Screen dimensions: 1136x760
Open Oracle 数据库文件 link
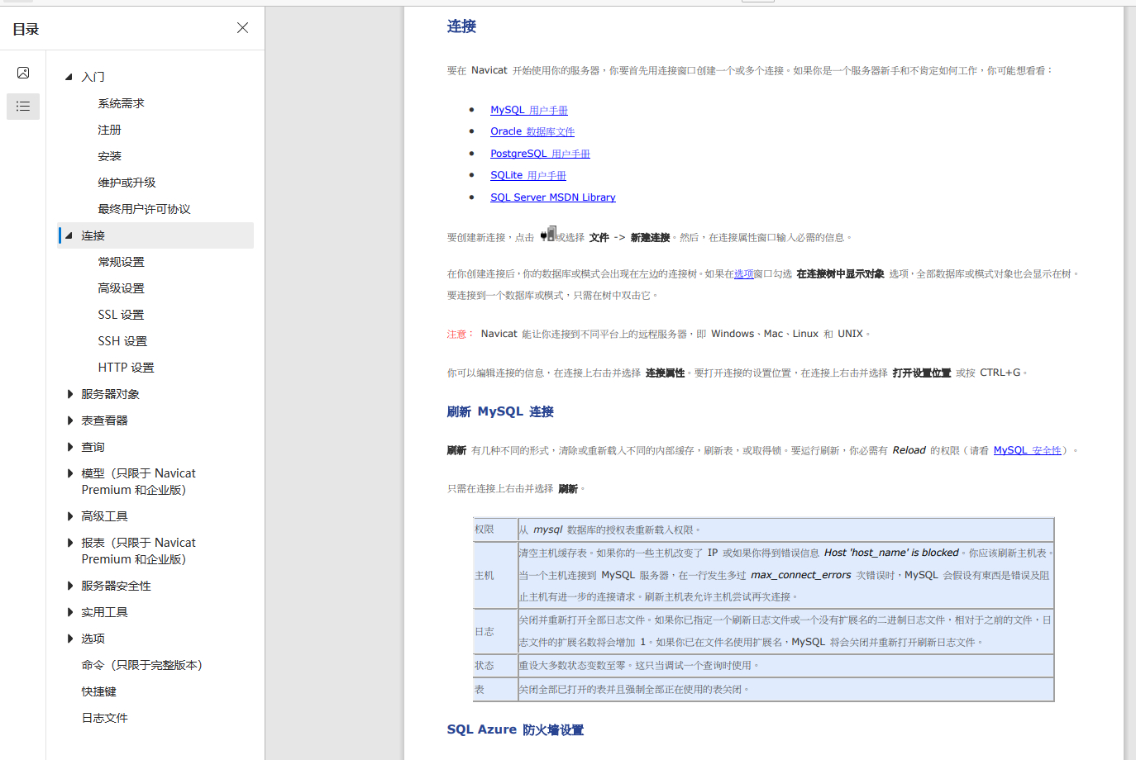click(x=532, y=131)
